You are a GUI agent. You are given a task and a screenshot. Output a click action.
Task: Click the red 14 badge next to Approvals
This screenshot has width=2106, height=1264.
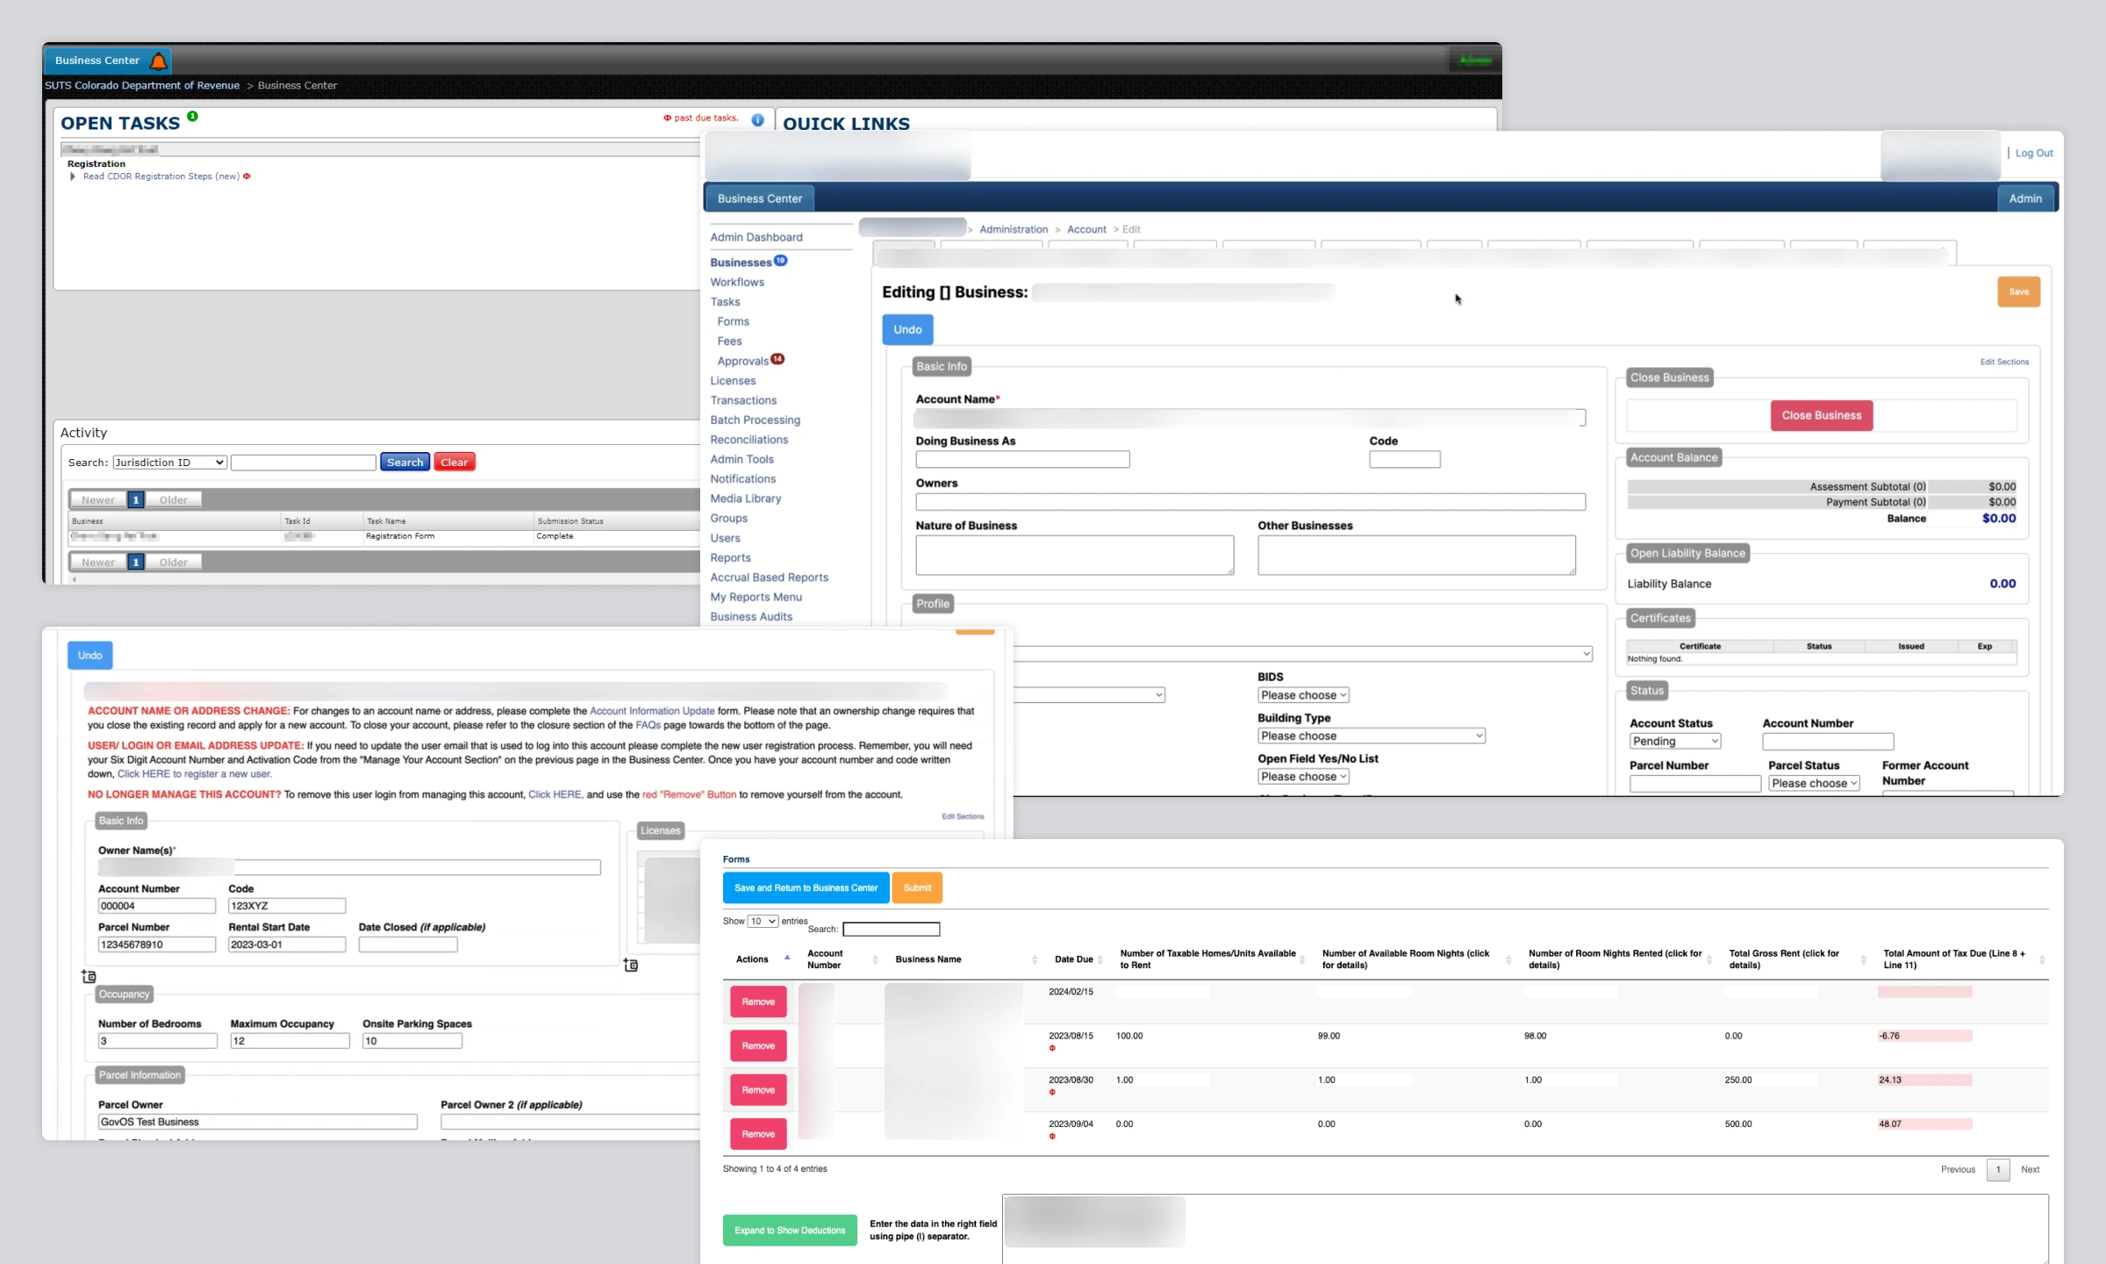[x=777, y=359]
